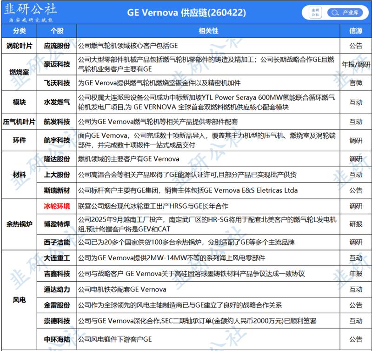Click the small 韭研公社 logo badge

tap(315, 13)
